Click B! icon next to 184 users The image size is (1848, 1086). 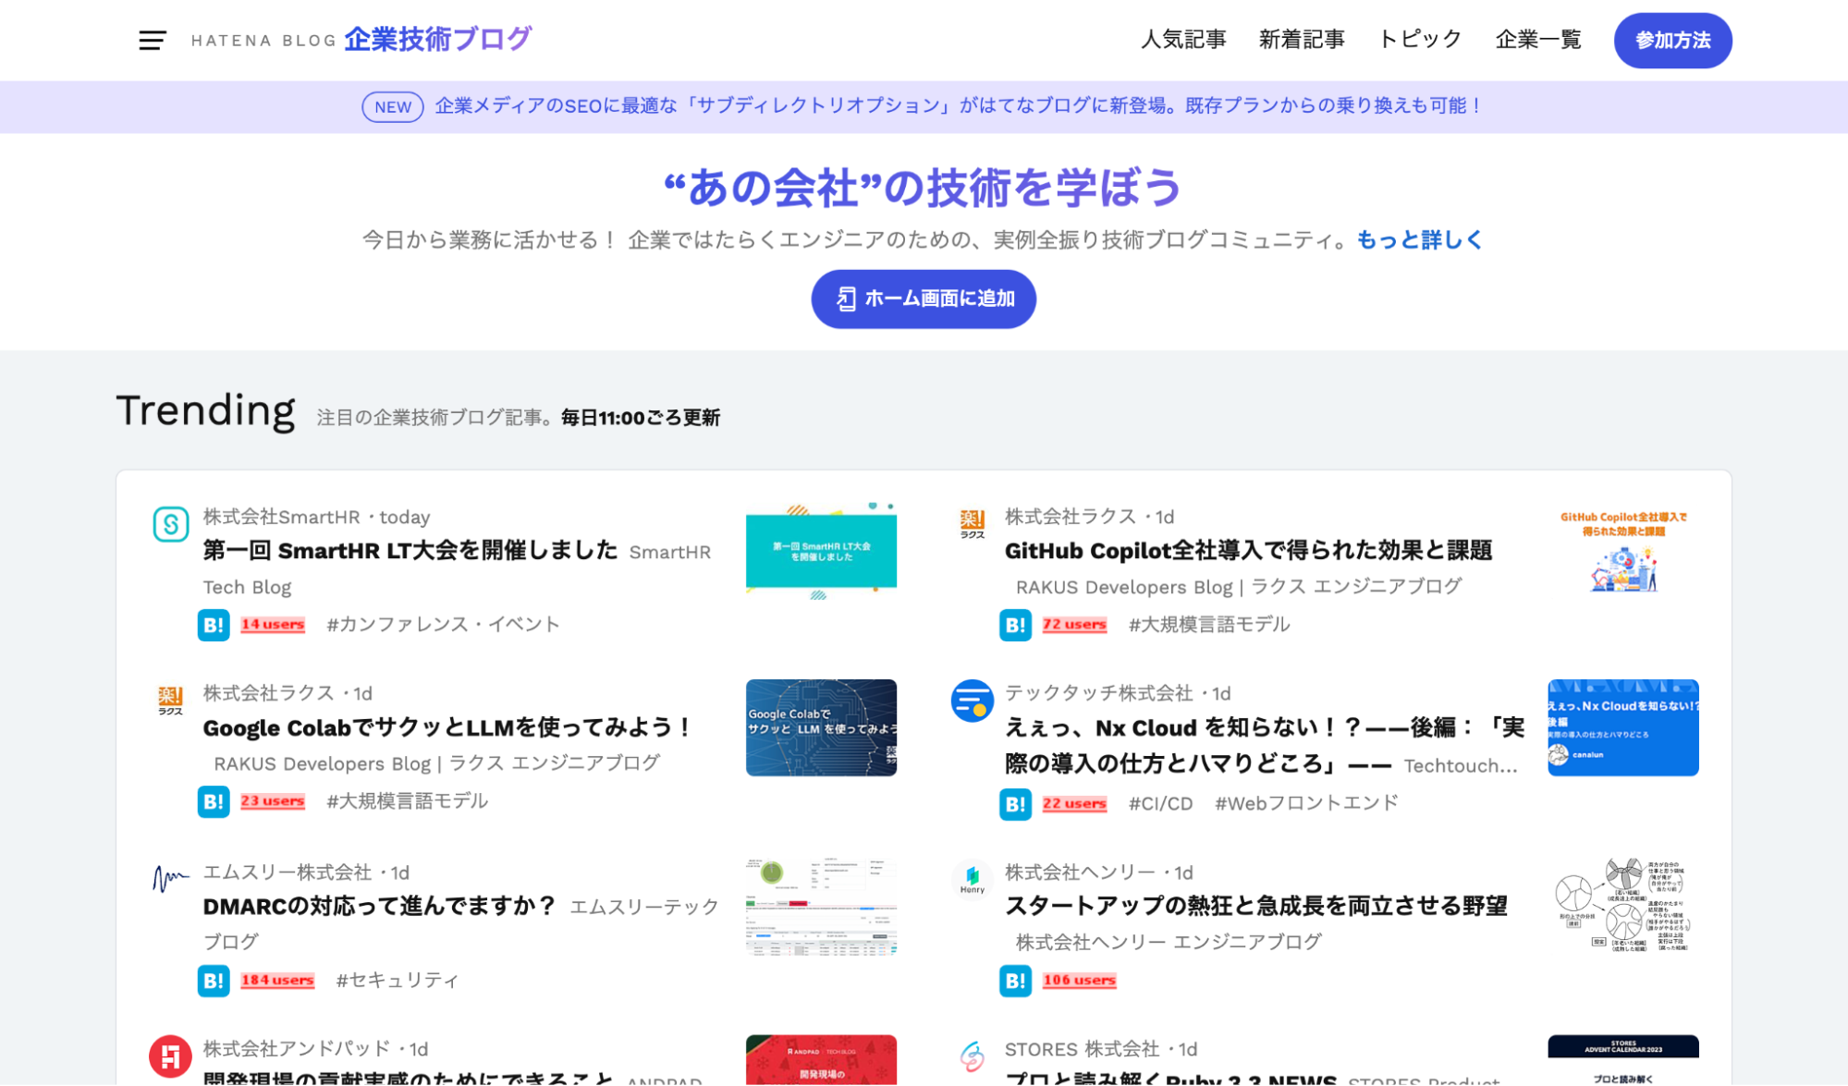(x=214, y=981)
